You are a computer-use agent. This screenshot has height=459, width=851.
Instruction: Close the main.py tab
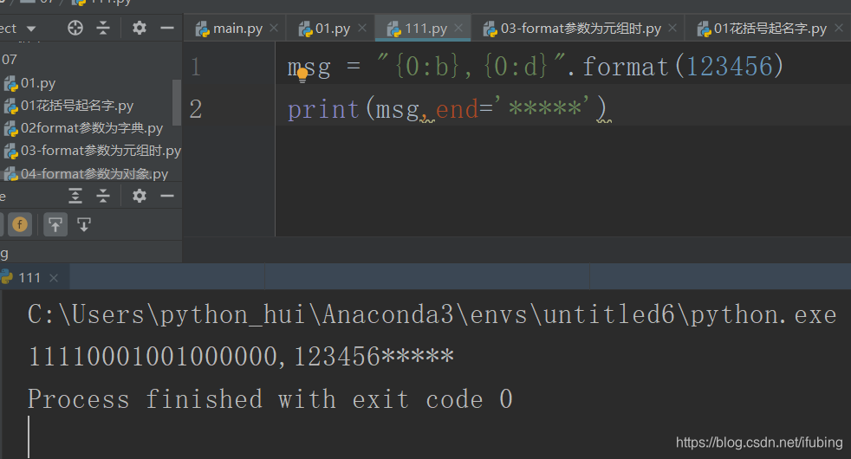(274, 28)
